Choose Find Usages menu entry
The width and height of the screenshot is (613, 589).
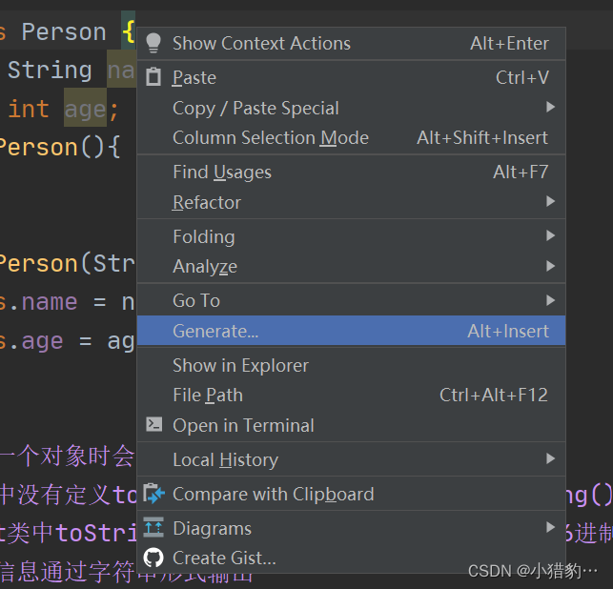[x=222, y=172]
